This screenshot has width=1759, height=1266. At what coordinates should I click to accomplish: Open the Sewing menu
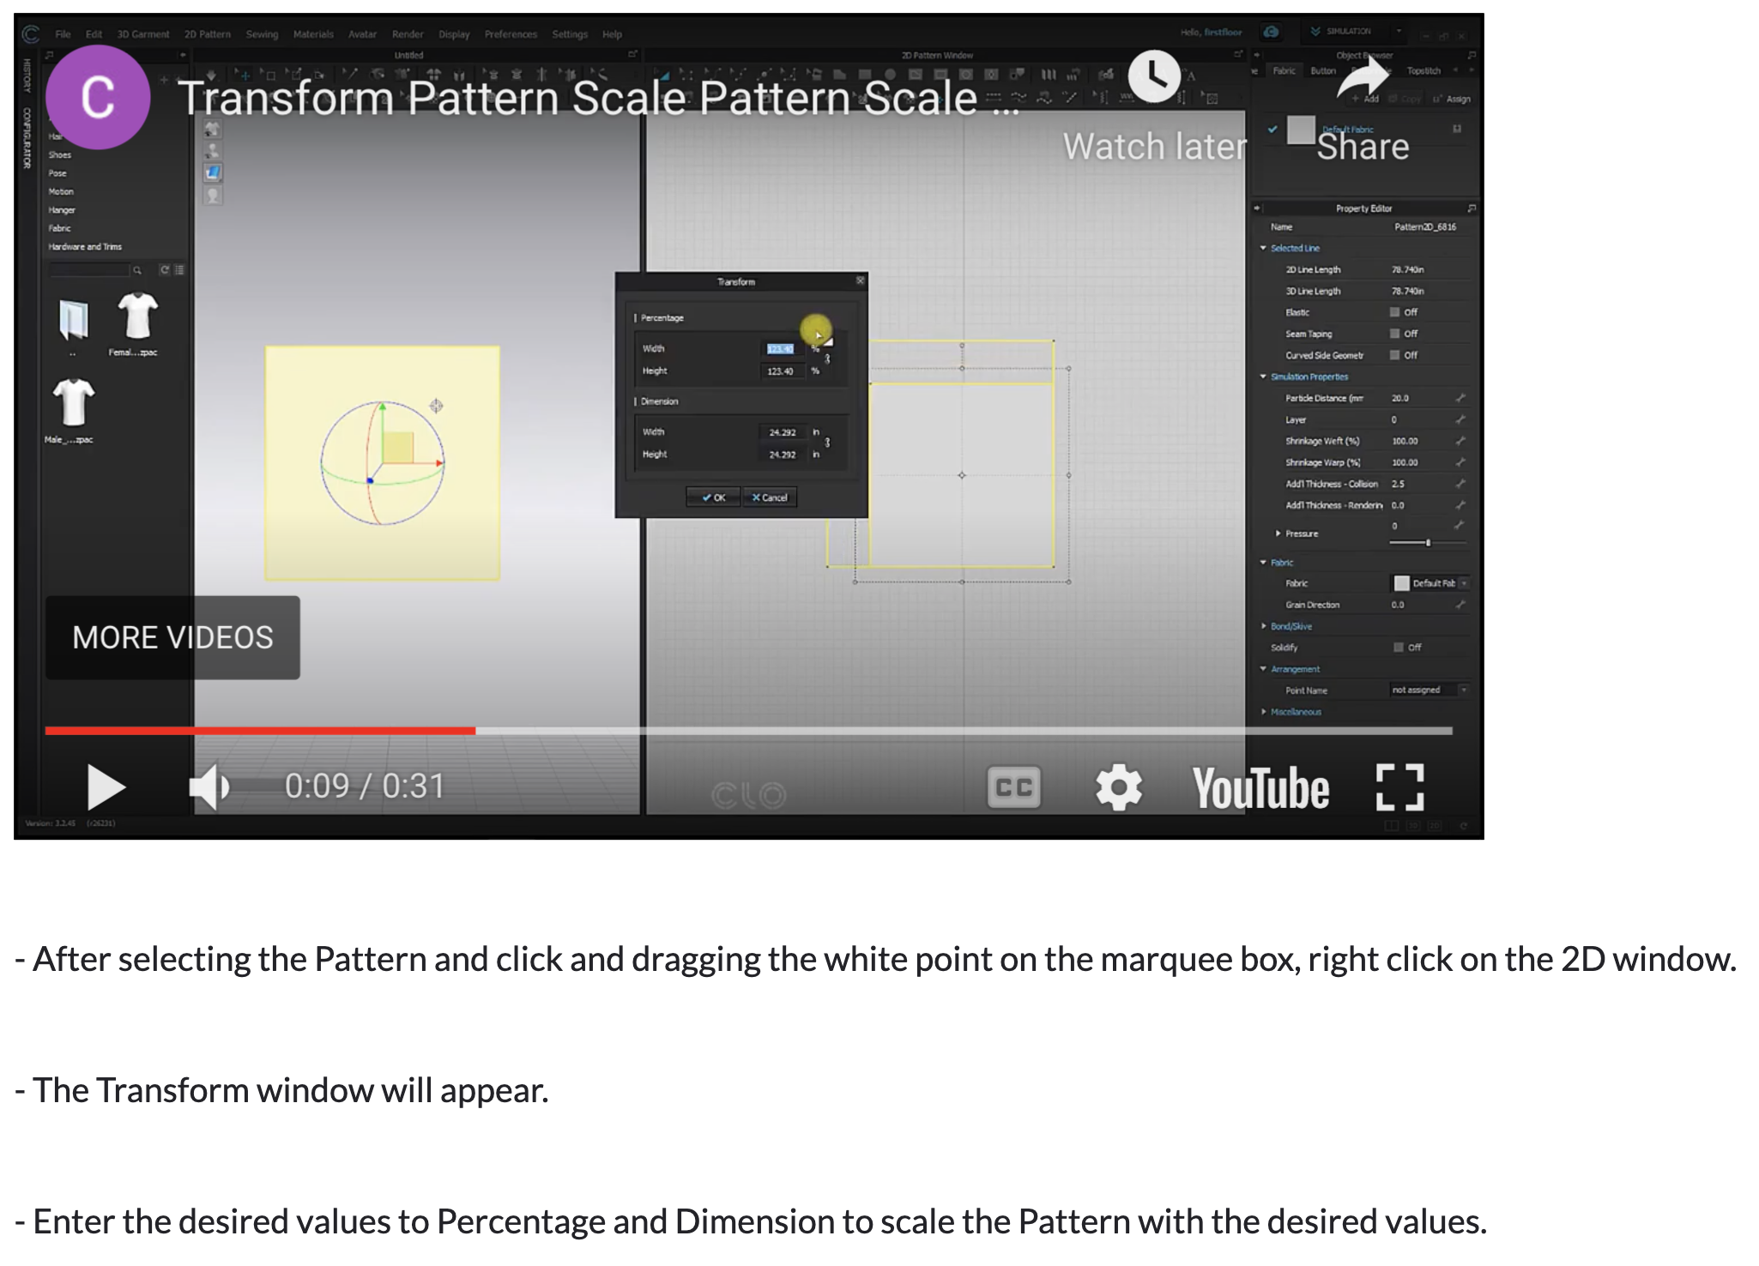click(262, 34)
